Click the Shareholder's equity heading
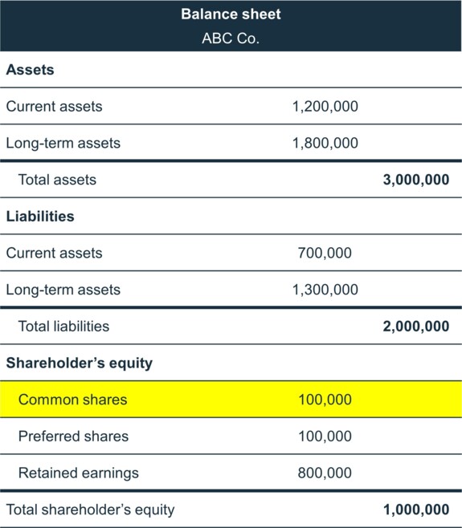This screenshot has height=528, width=462. 80,363
